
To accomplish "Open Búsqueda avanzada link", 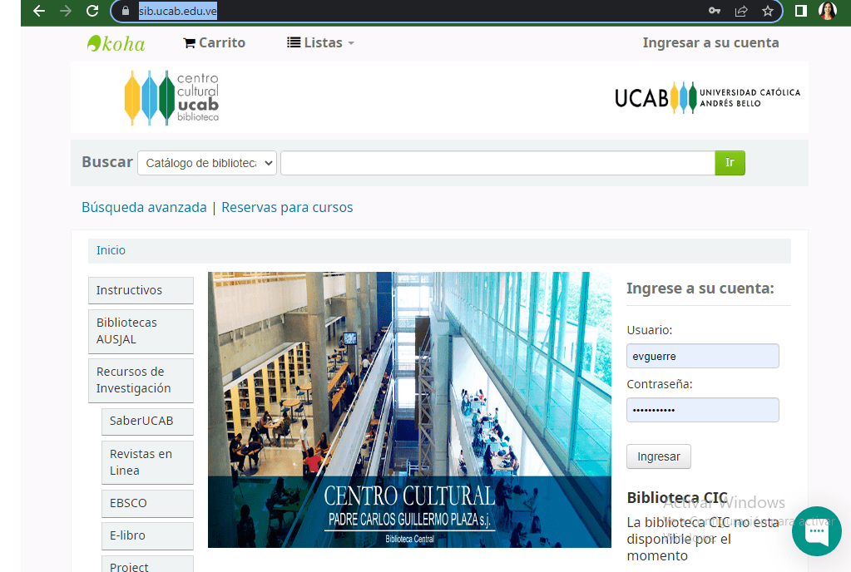I will (x=145, y=208).
